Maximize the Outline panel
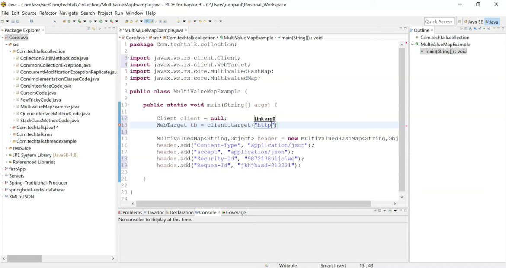506x268 pixels. coord(503,29)
